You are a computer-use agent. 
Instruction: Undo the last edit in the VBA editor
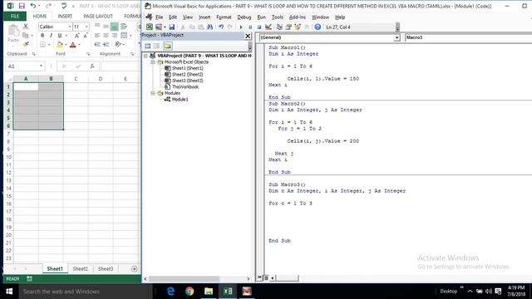(x=221, y=27)
